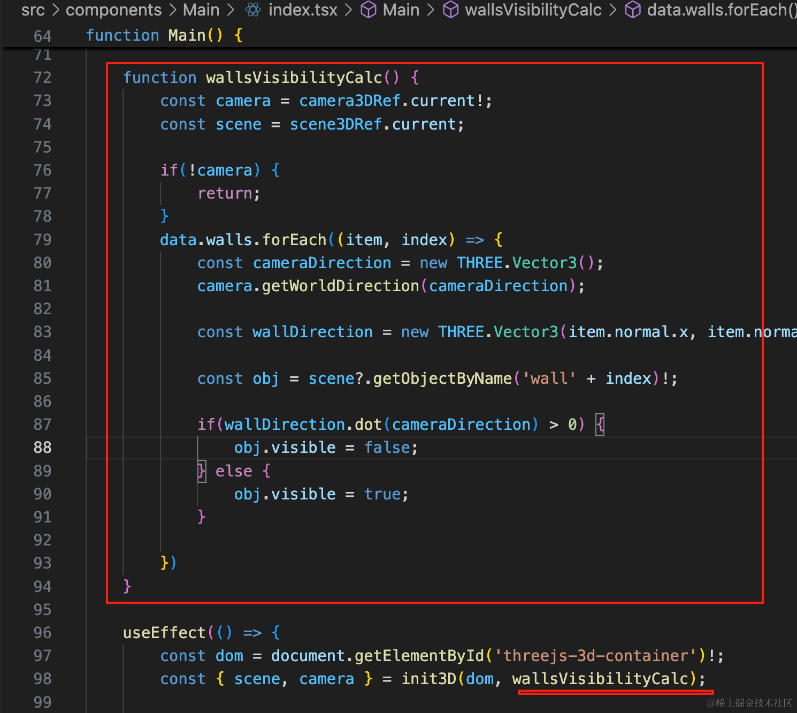Image resolution: width=797 pixels, height=713 pixels.
Task: Expand breadcrumb chevron after 'index.tsx'
Action: (x=349, y=10)
